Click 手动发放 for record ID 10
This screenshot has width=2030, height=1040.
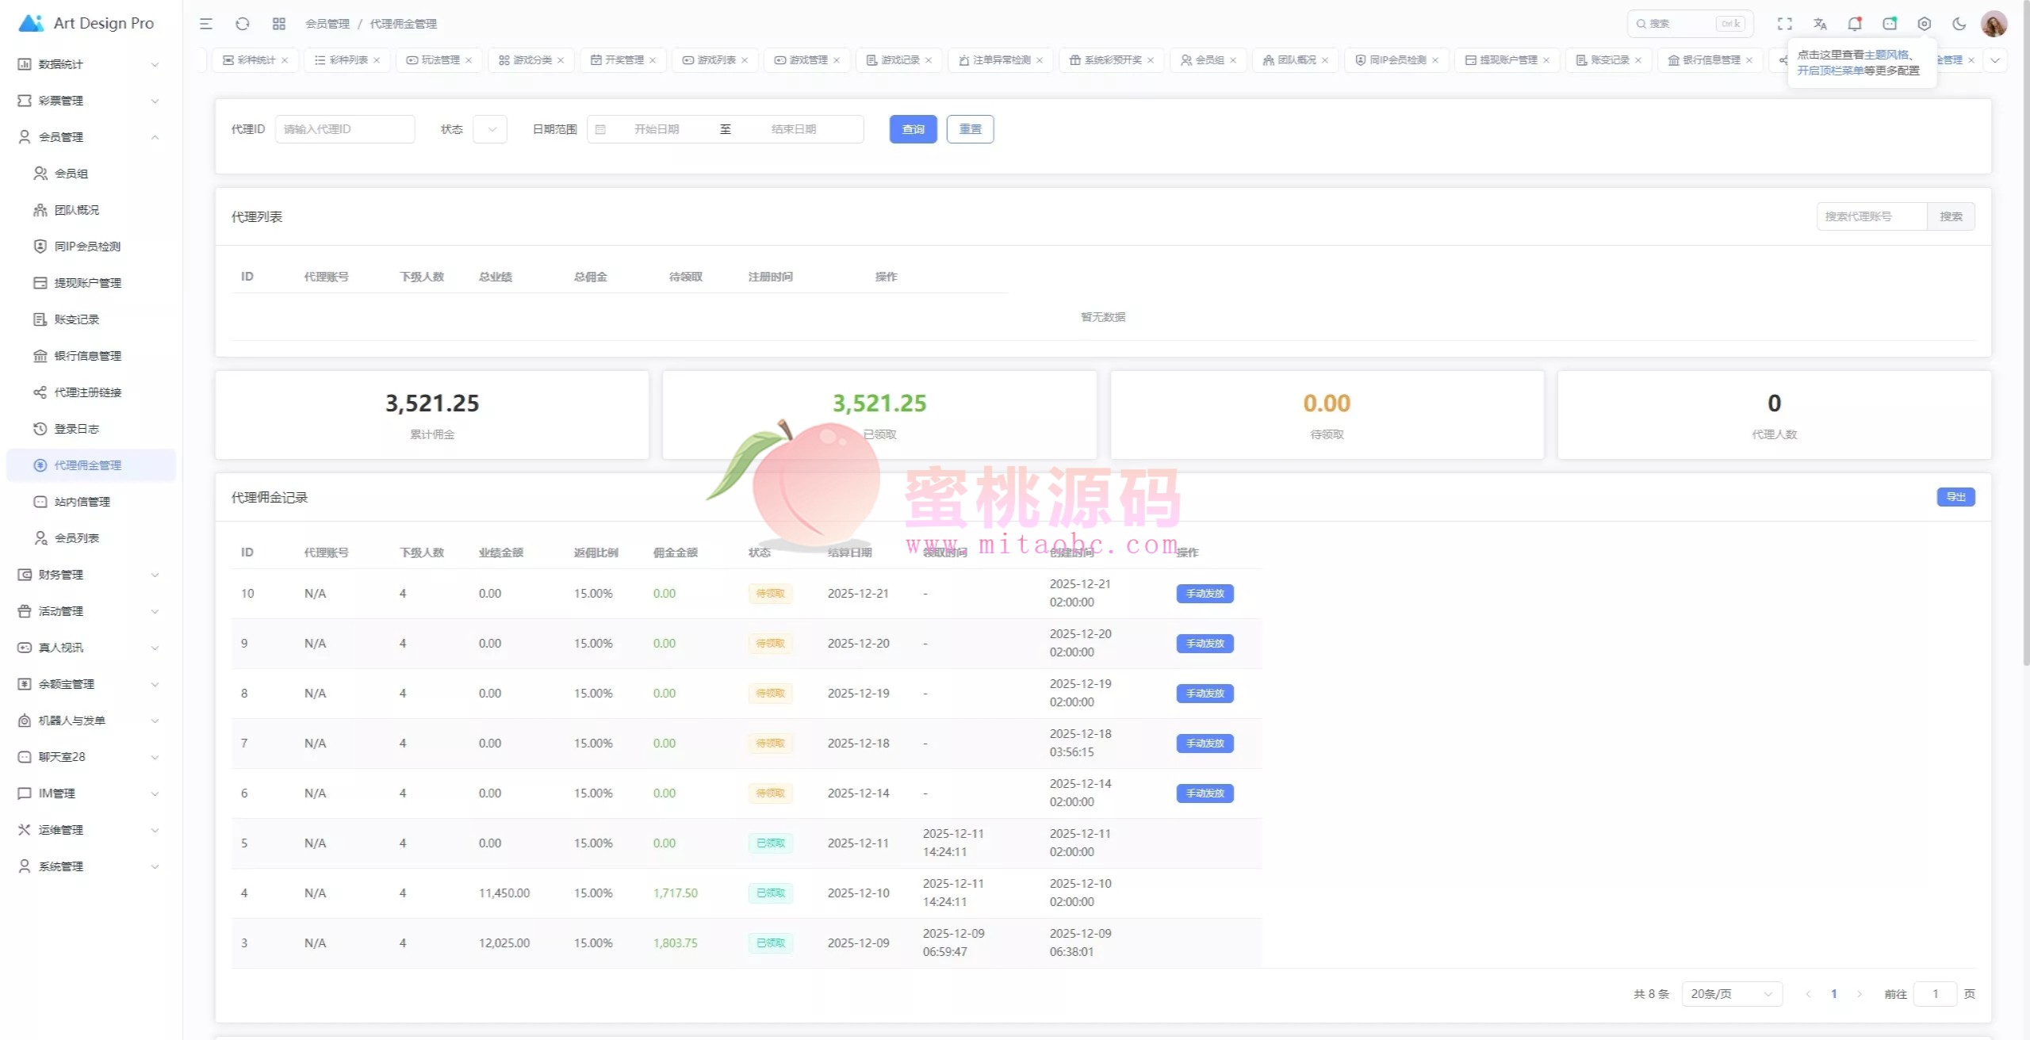click(1205, 594)
